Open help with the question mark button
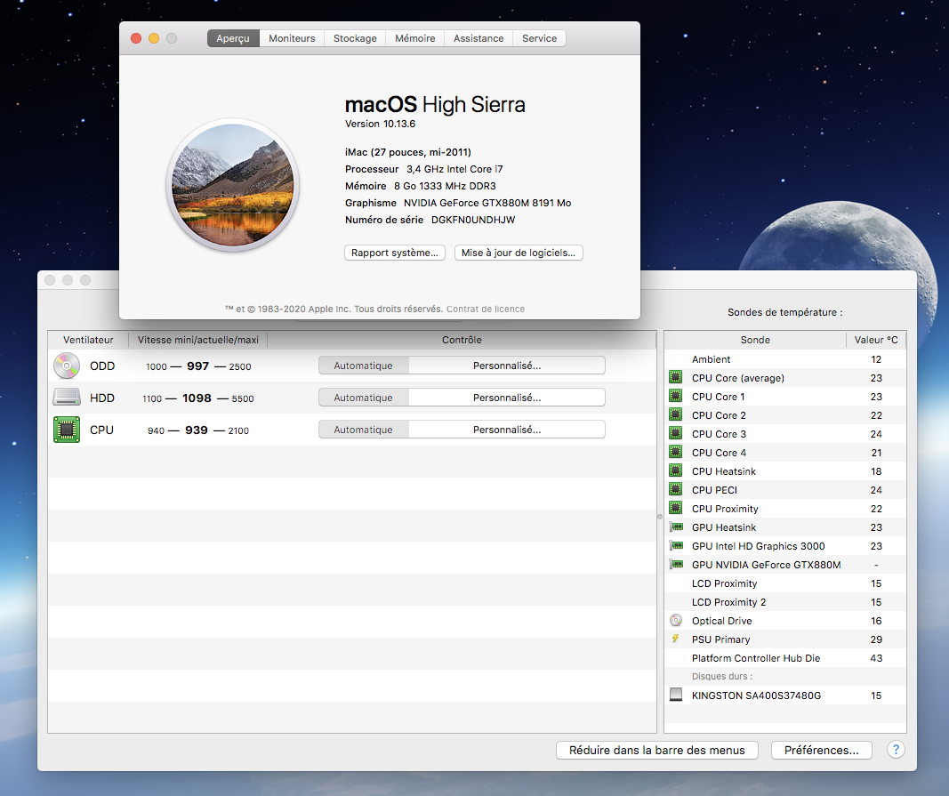This screenshot has height=796, width=949. click(896, 750)
